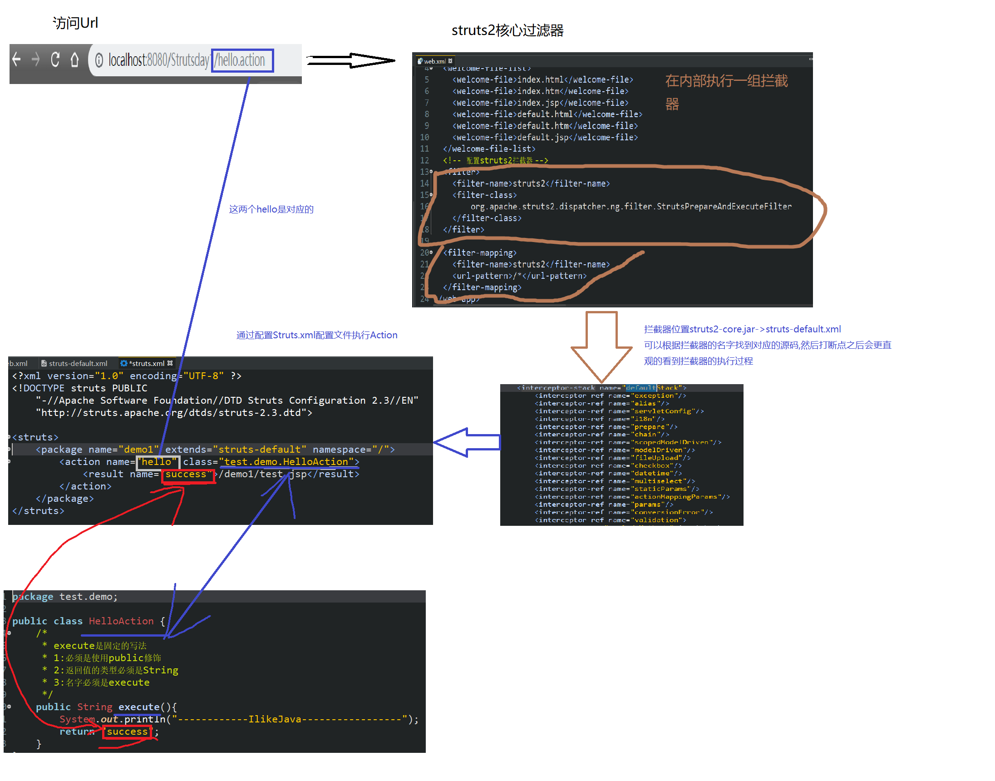Click the browser forward arrow

(x=36, y=59)
